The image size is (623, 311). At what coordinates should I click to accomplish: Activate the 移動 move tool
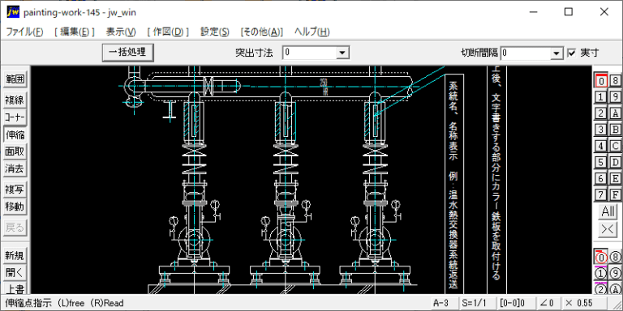tap(15, 207)
